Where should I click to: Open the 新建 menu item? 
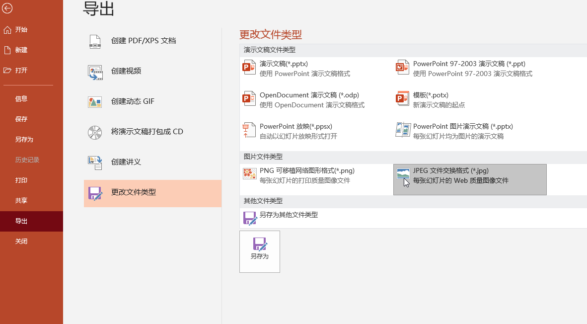coord(31,50)
